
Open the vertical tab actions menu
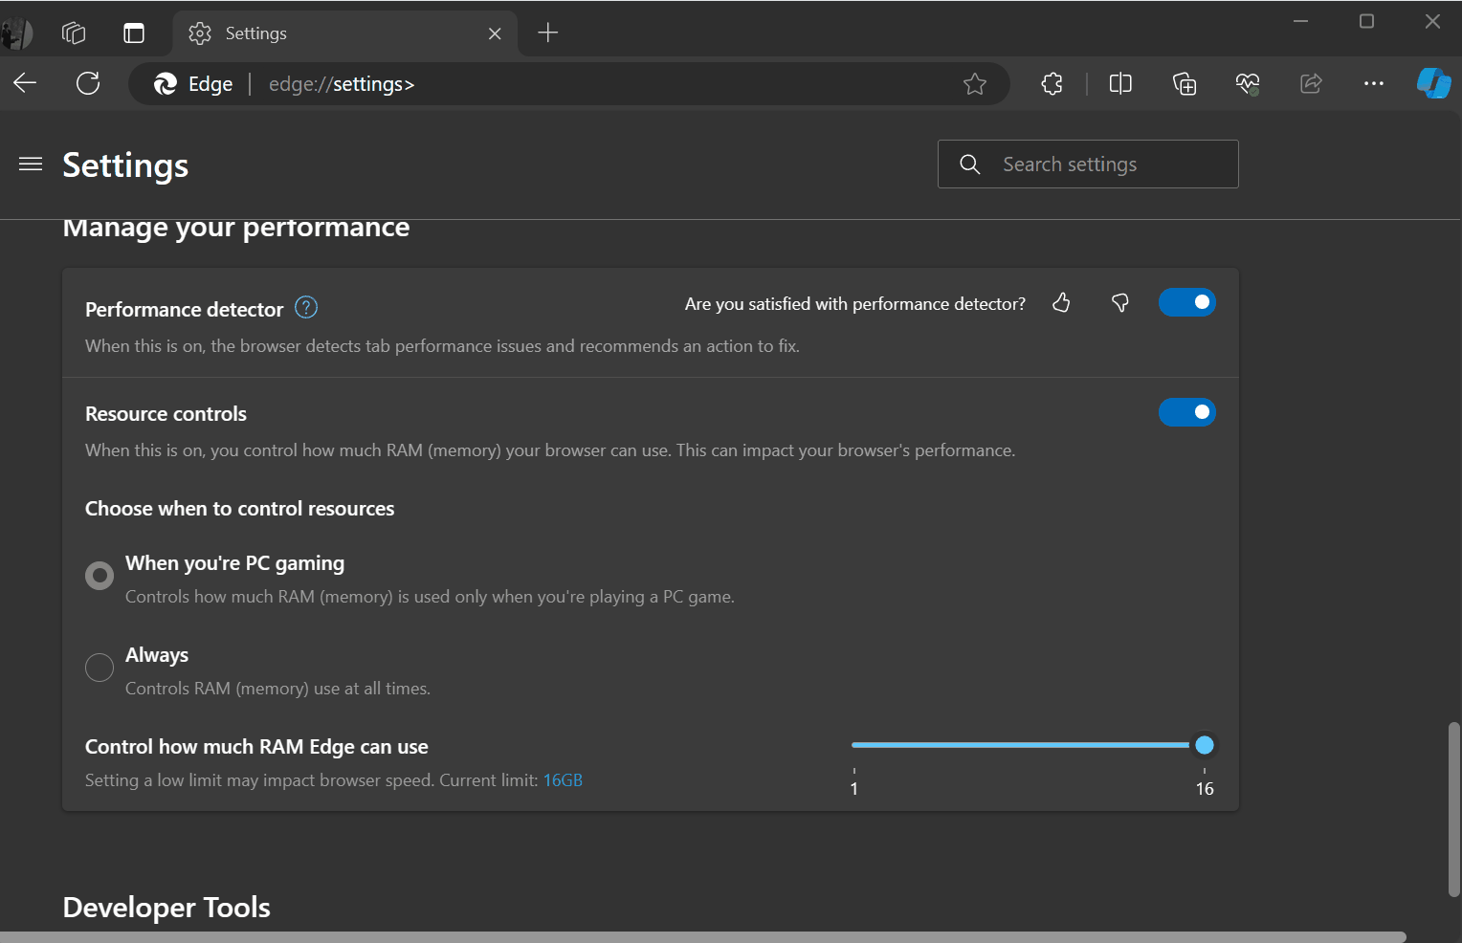click(133, 33)
